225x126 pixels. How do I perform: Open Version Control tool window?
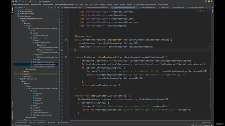tap(21, 122)
